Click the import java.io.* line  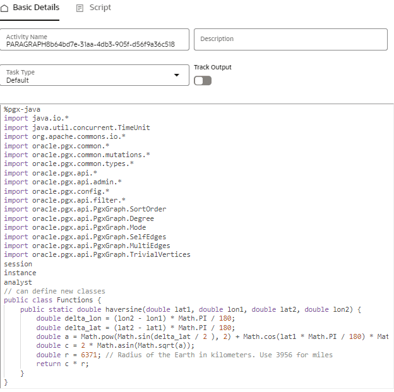click(36, 118)
